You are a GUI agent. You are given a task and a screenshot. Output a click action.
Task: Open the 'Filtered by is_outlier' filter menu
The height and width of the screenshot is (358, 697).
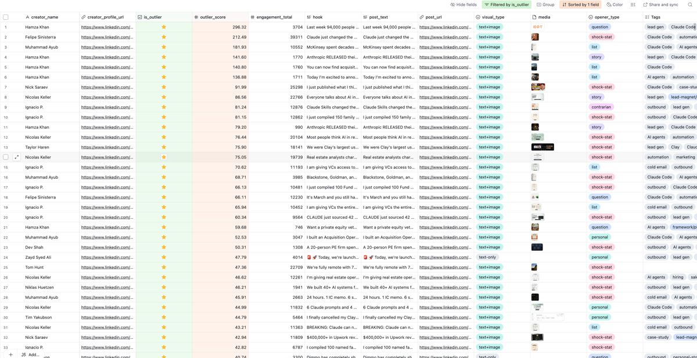(506, 5)
